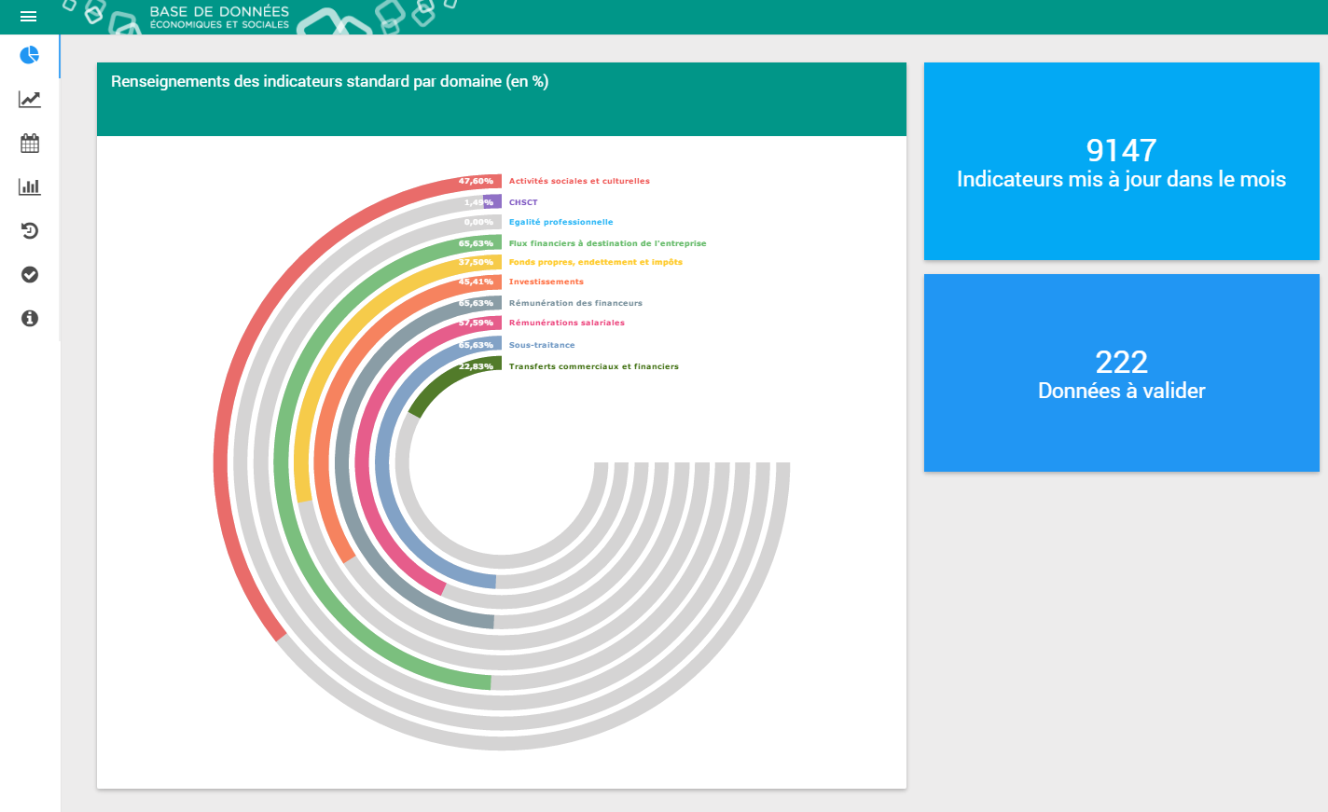Click the Rémunérations salariales label
The width and height of the screenshot is (1328, 812).
566,323
